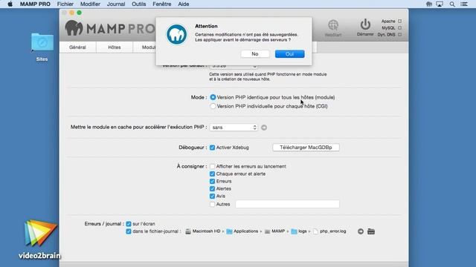Click the info arrow next to cache dropdown
The width and height of the screenshot is (476, 267).
[264, 128]
